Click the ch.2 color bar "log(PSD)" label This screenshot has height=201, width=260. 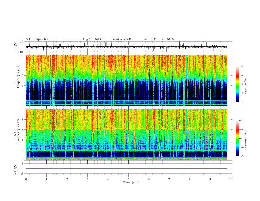246,140
